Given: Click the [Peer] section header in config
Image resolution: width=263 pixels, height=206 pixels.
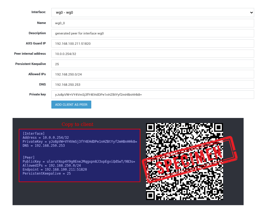Looking at the screenshot, I should [x=29, y=158].
